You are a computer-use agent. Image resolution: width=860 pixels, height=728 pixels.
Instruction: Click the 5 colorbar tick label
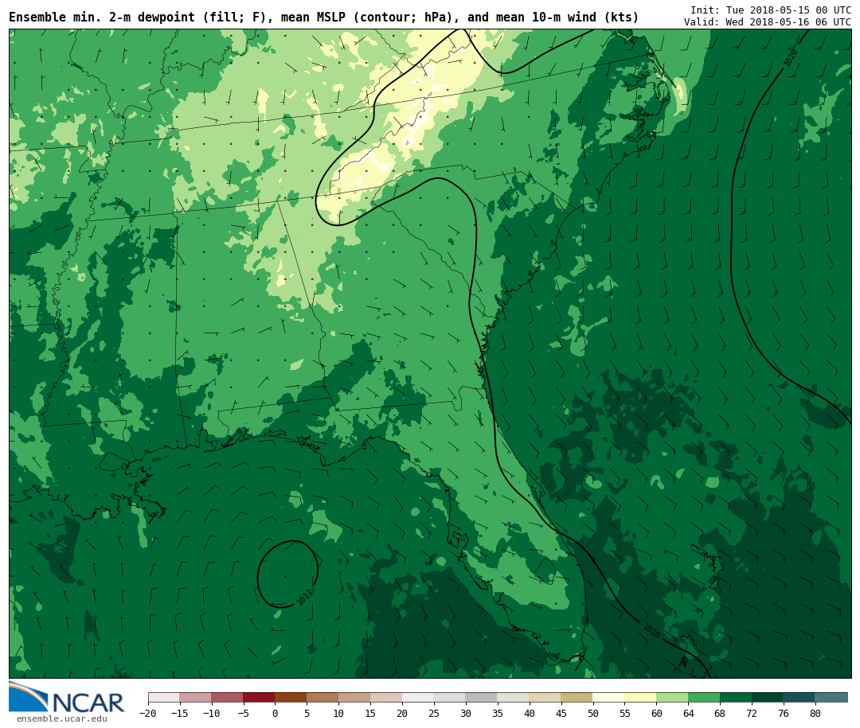click(x=307, y=713)
